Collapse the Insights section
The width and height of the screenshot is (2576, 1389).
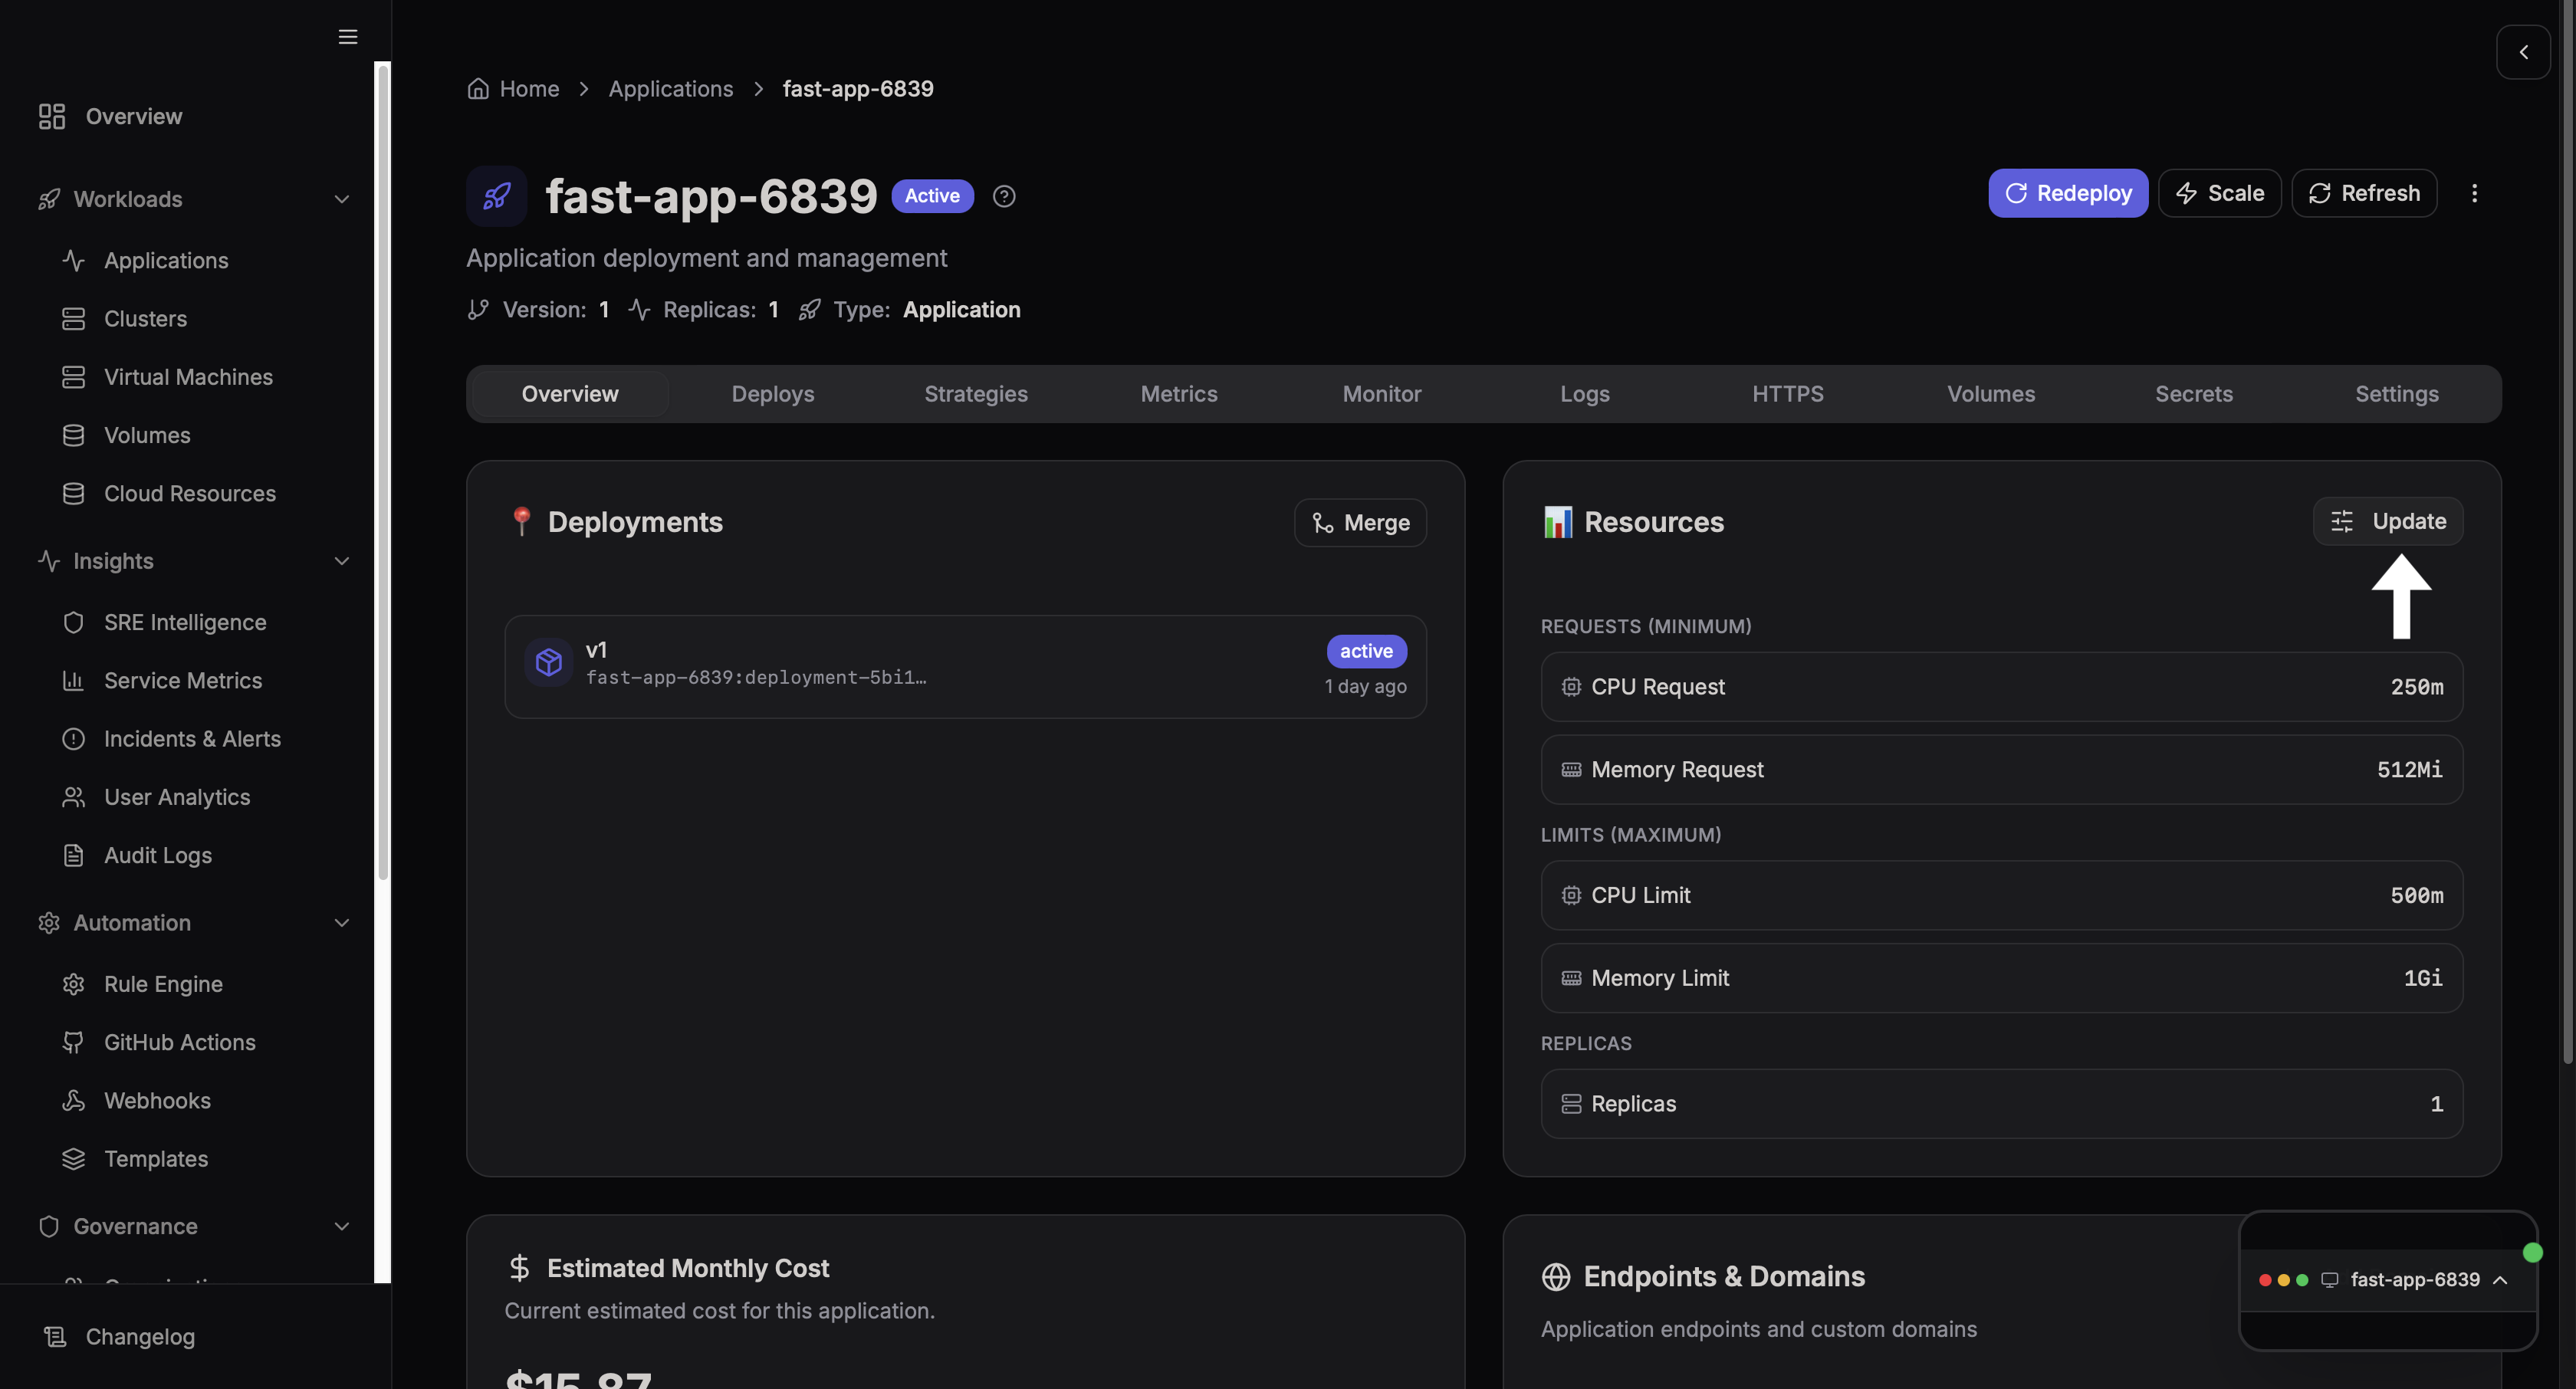click(341, 561)
